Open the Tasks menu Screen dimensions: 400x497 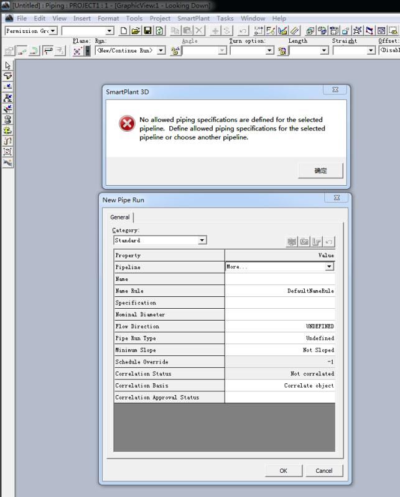coord(225,19)
